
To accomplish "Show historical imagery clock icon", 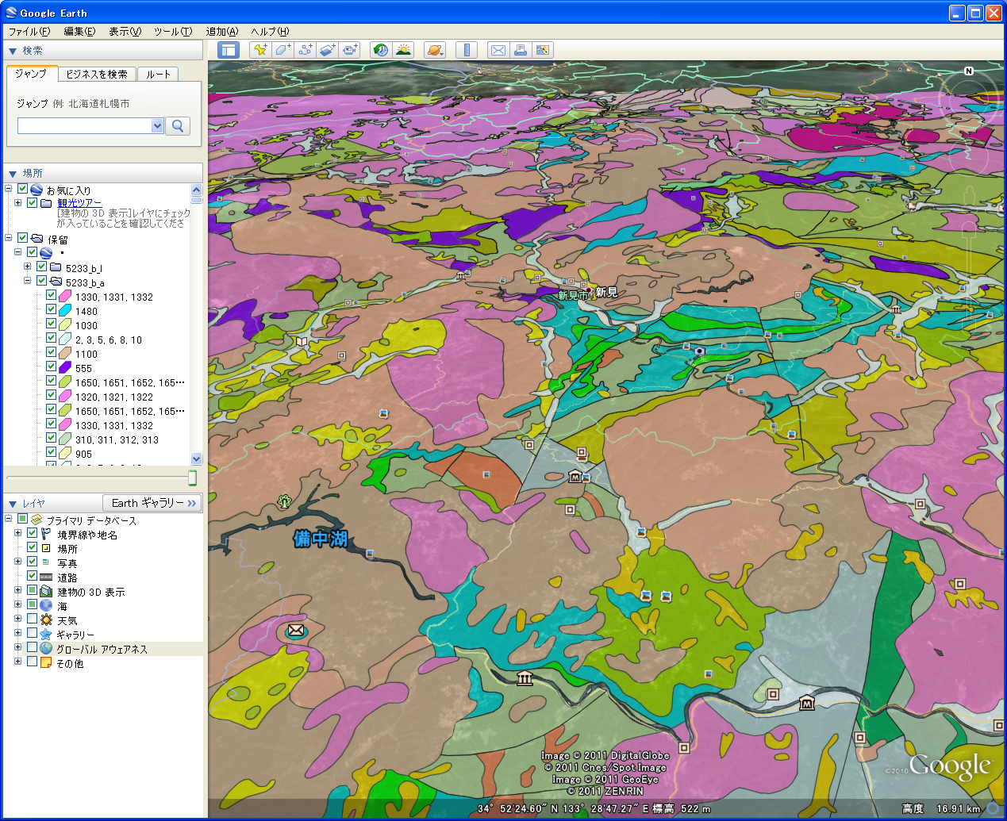I will tap(381, 50).
